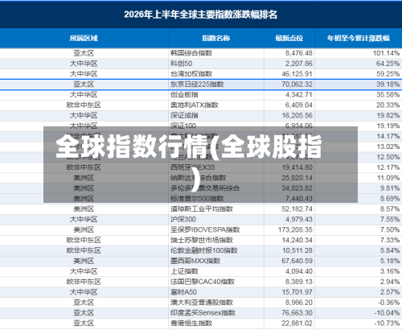Viewport: 402px width, 330px height.
Task: Click the title 2026年上半年全球主要指数涨跌幅排名
Action: pyautogui.click(x=200, y=14)
